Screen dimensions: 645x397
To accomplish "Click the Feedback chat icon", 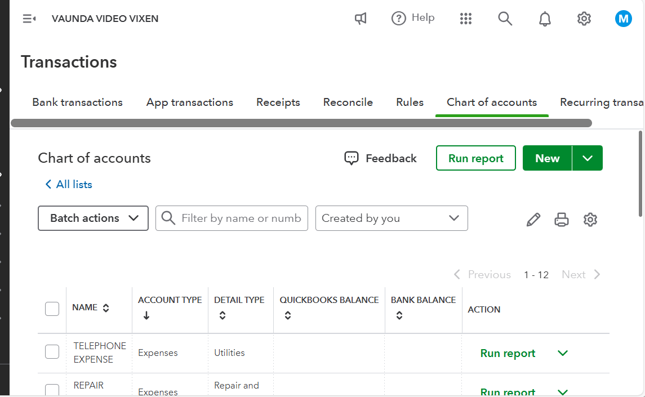I will click(352, 158).
